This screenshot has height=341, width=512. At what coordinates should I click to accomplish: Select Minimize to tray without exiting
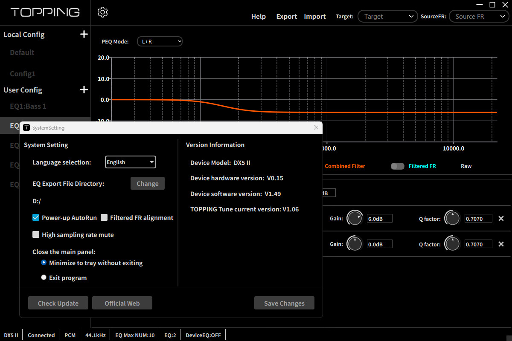tap(44, 263)
